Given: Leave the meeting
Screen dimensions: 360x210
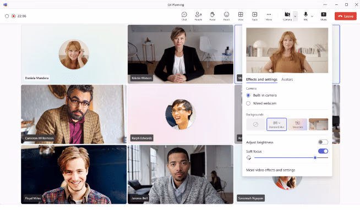Looking at the screenshot, I should click(346, 16).
